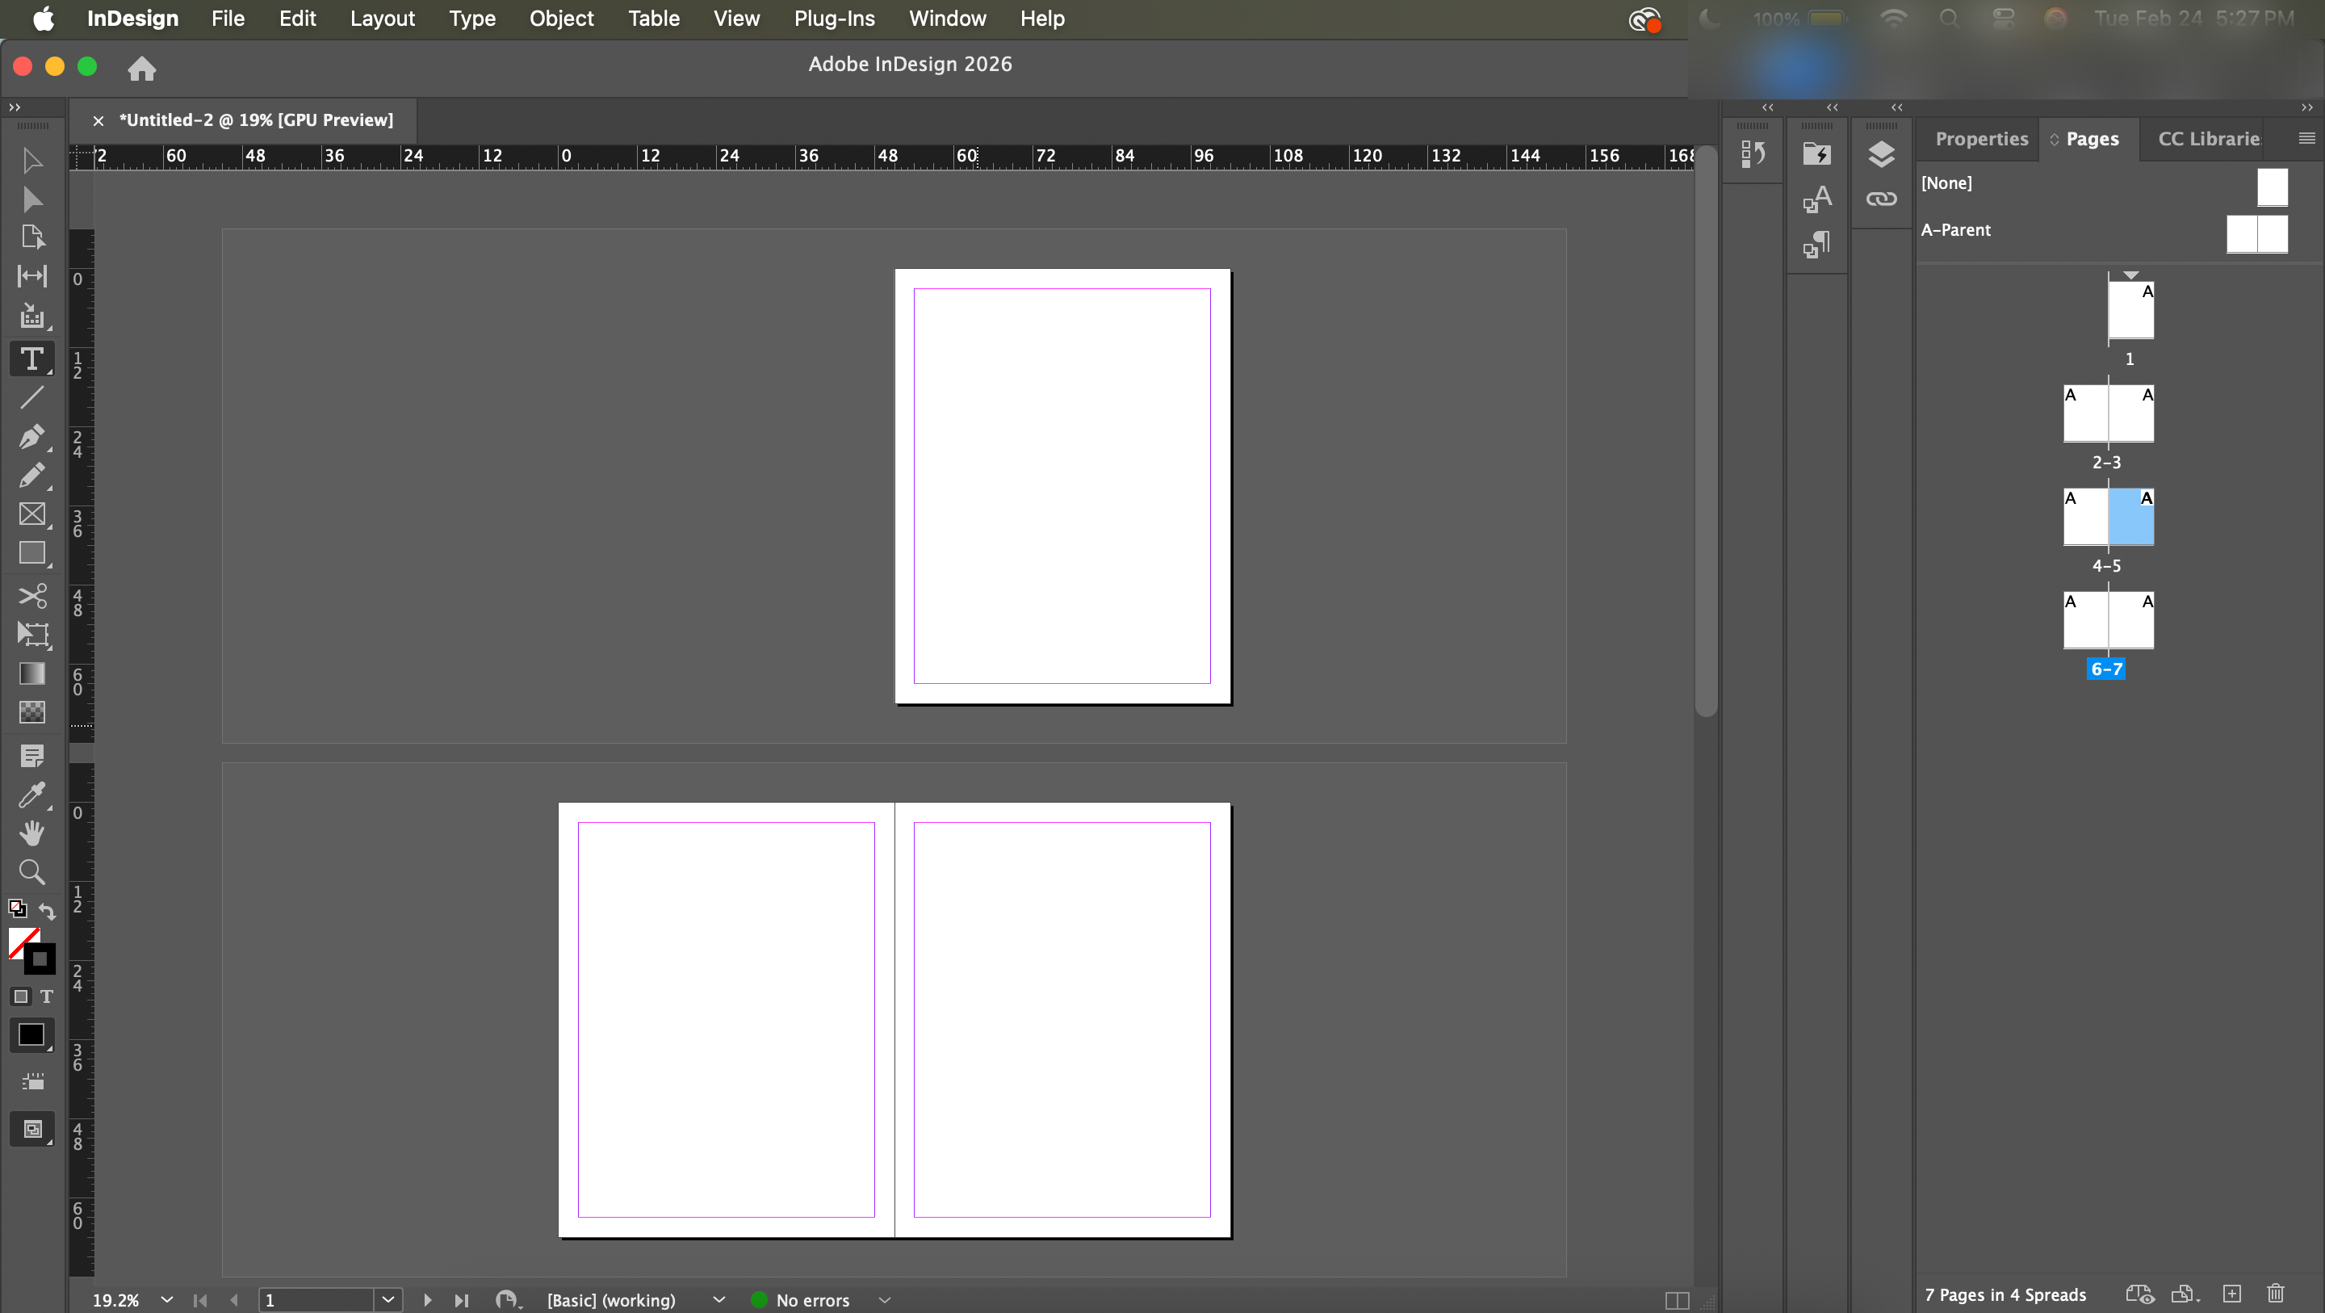
Task: Activate the Gap tool
Action: [32, 276]
